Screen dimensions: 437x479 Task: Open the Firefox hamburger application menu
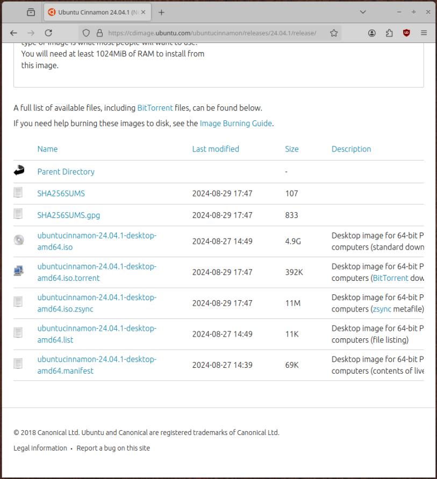424,33
